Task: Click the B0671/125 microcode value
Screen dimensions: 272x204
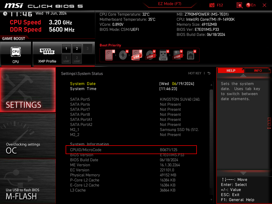Action: pyautogui.click(x=168, y=150)
